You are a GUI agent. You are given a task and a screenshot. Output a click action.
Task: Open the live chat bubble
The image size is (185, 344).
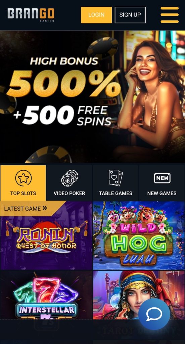(154, 314)
